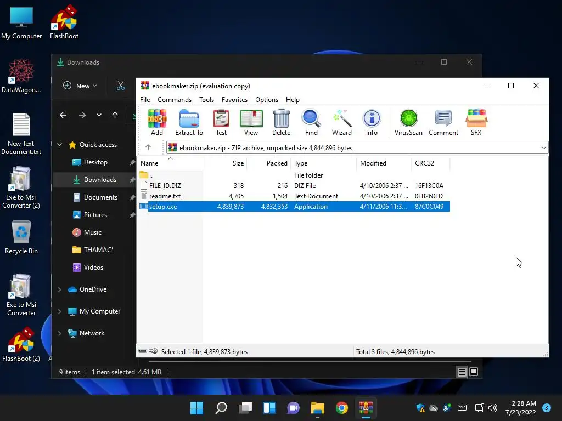Open Google Chrome from taskbar

341,408
